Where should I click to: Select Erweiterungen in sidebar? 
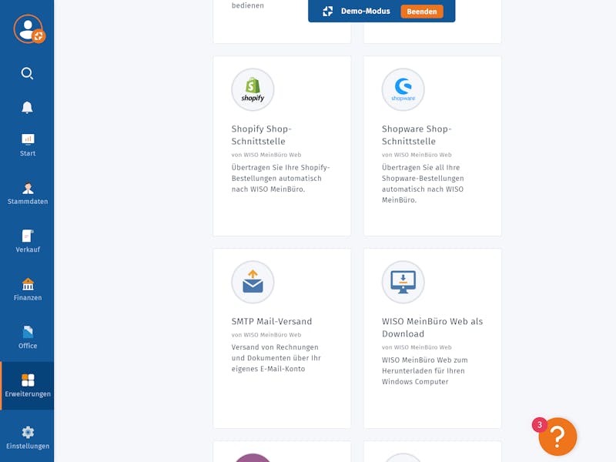[x=28, y=386]
